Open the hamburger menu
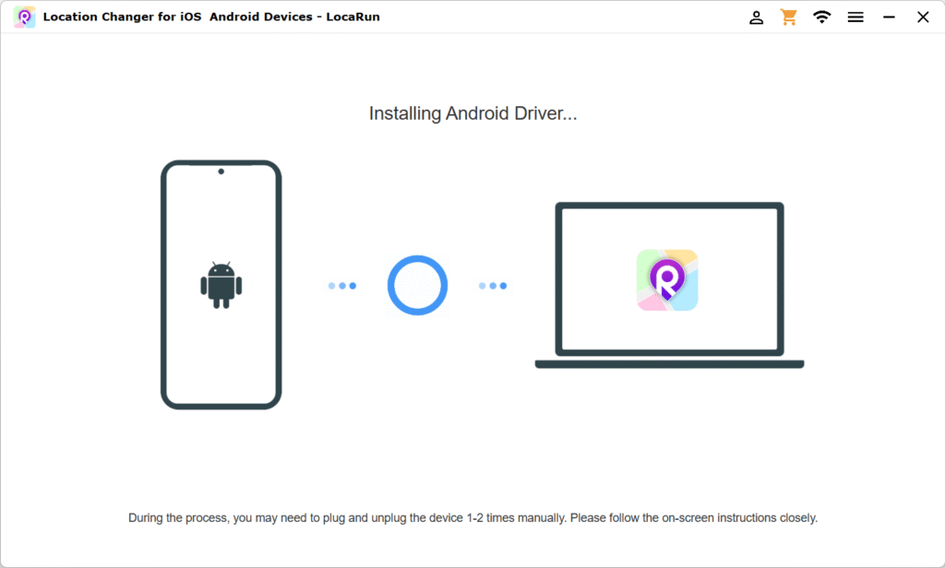The image size is (945, 568). click(855, 18)
